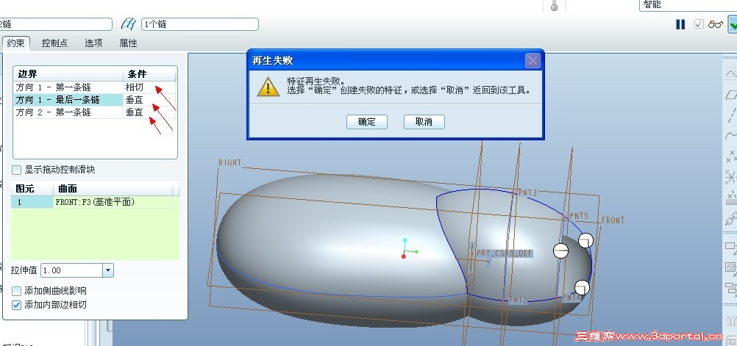Image resolution: width=737 pixels, height=346 pixels.
Task: Click the 条件 column header
Action: (x=149, y=74)
